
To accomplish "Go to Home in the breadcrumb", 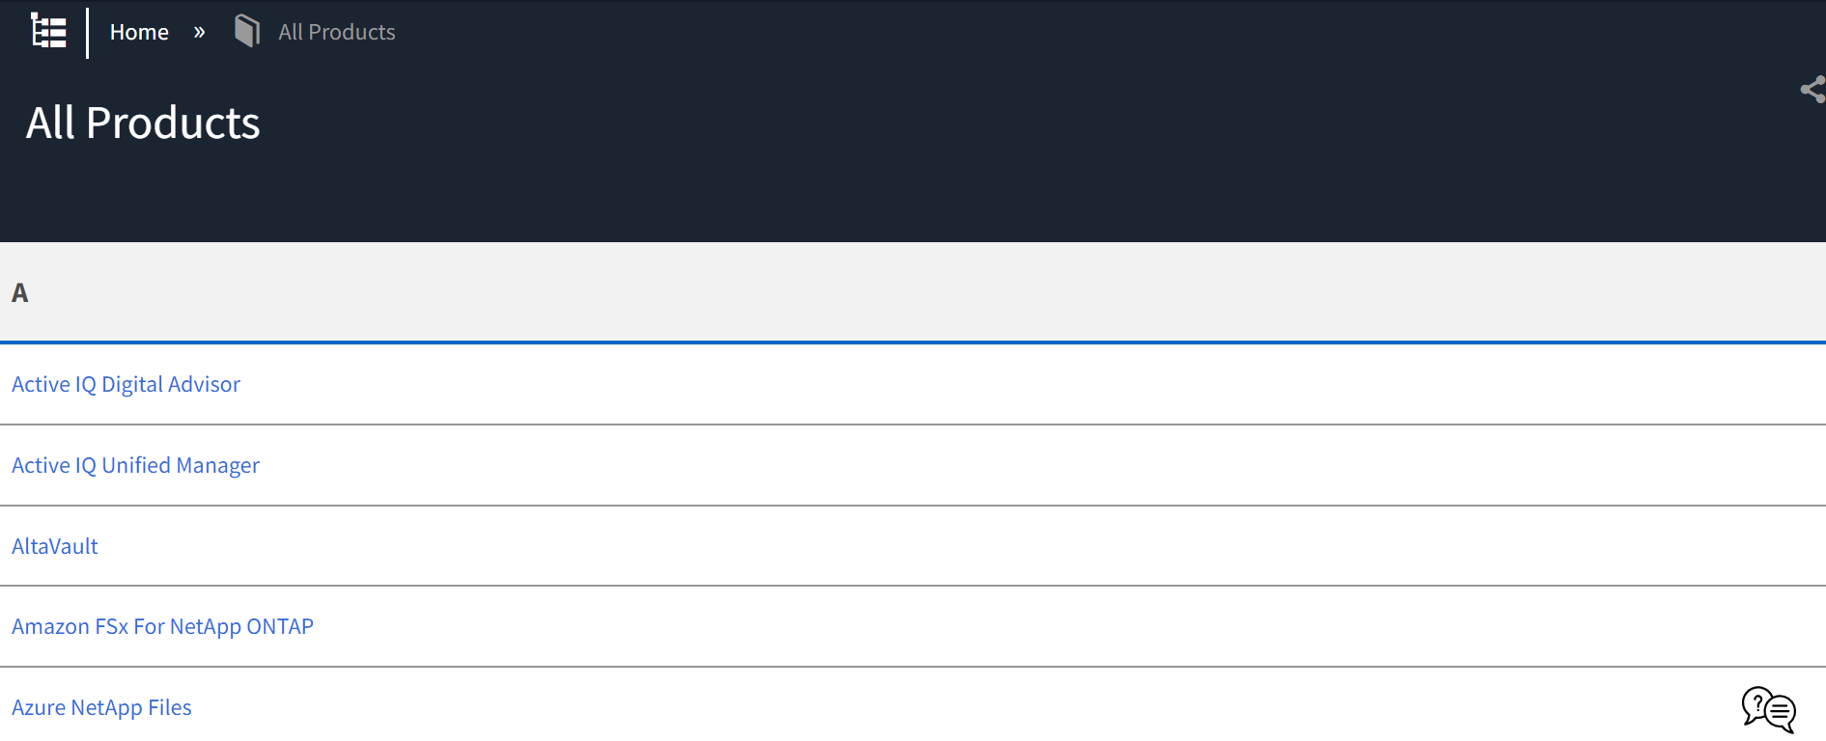I will (x=139, y=32).
